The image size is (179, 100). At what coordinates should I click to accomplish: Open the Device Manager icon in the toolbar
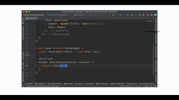140,15
